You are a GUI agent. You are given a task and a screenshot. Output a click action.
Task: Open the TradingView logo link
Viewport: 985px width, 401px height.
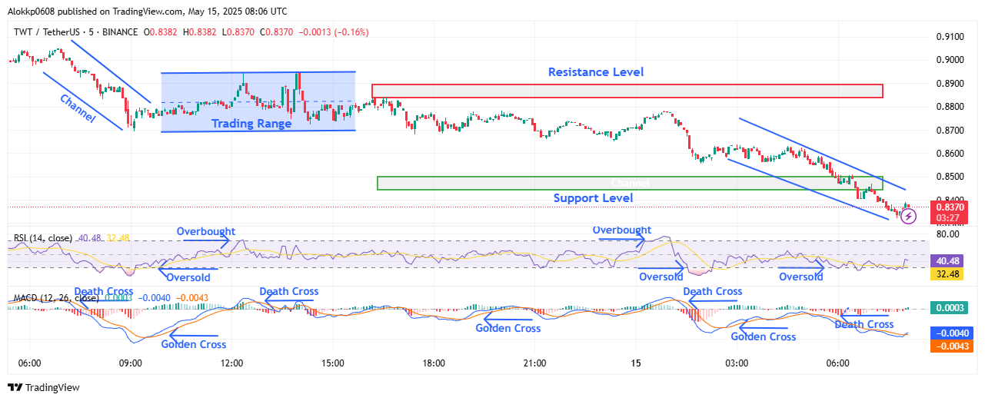pos(44,388)
